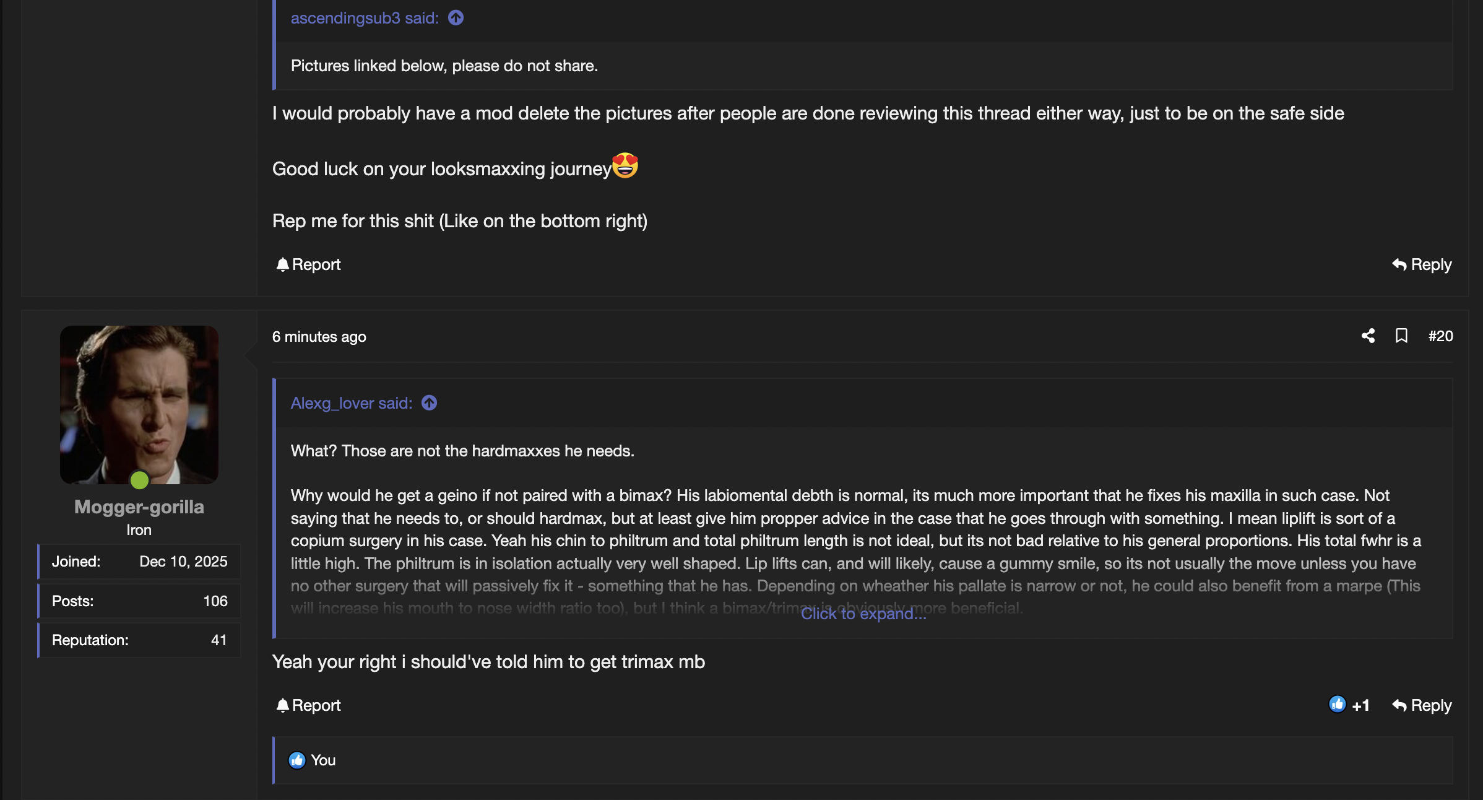Viewport: 1483px width, 800px height.
Task: Jump to ascendingsub3's quoted post arrow
Action: point(456,18)
